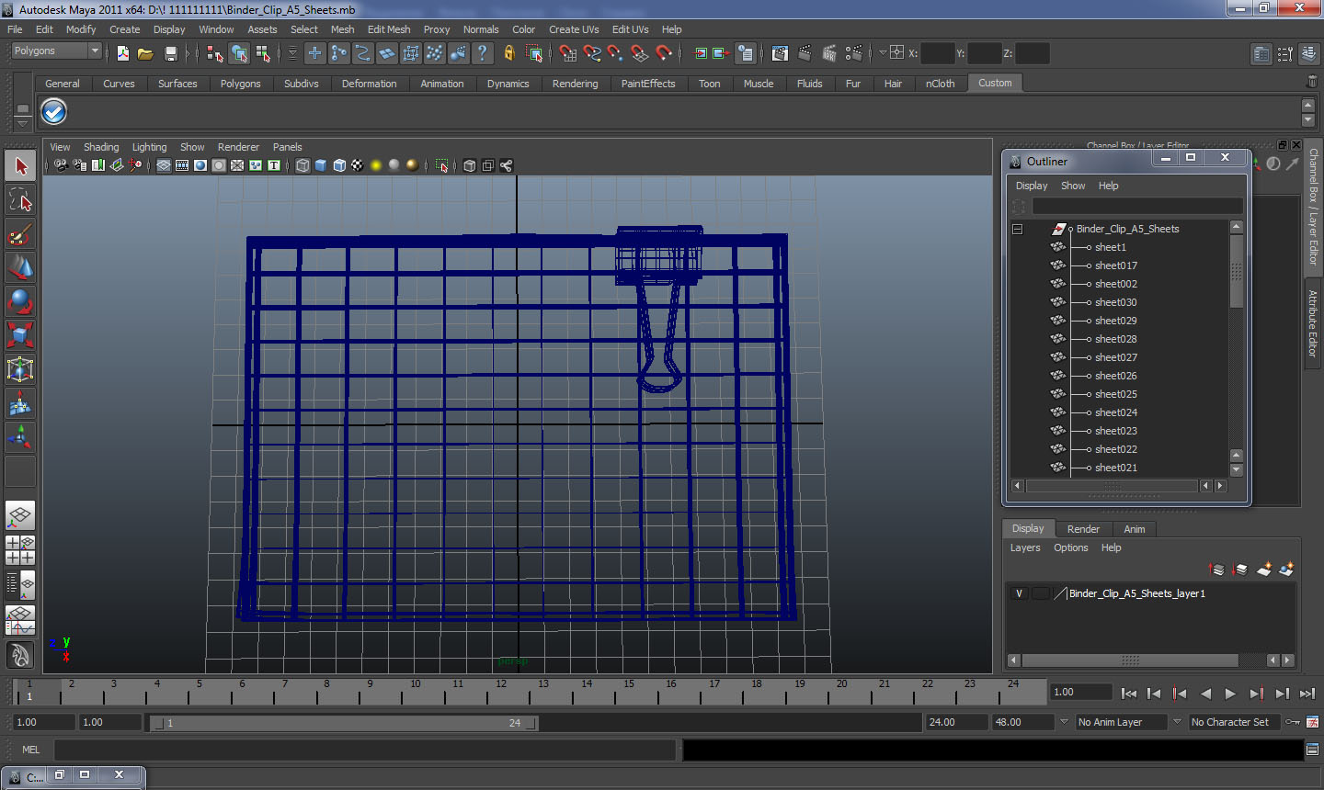
Task: Enable Smooth shade all blue cube icon
Action: pos(321,165)
